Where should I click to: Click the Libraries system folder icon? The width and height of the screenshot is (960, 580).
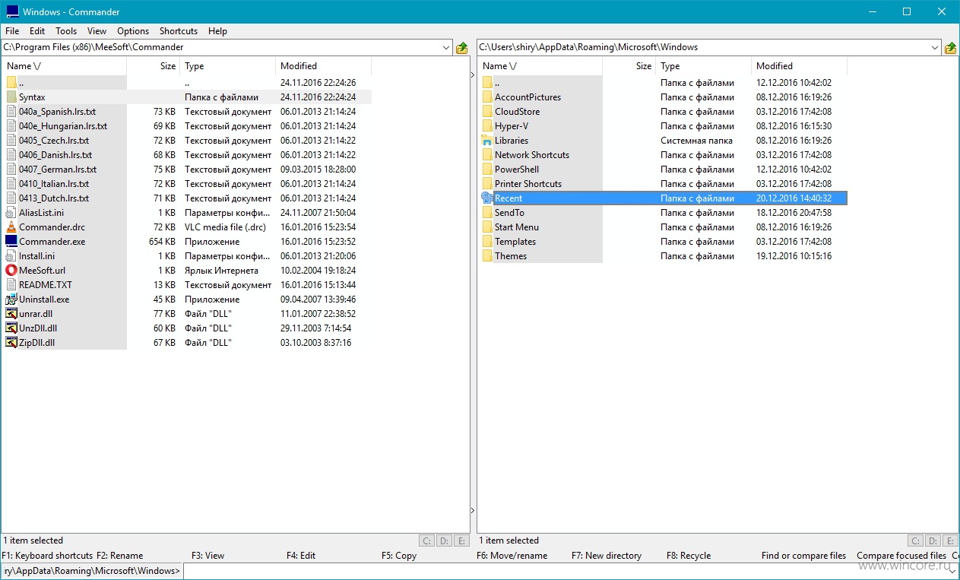487,141
